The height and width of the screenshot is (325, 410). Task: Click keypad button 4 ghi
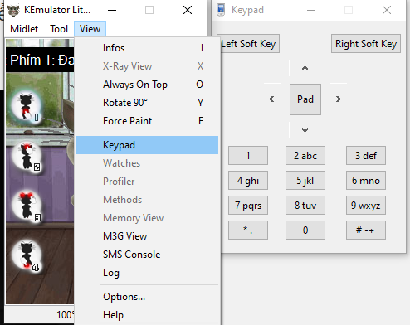(248, 181)
